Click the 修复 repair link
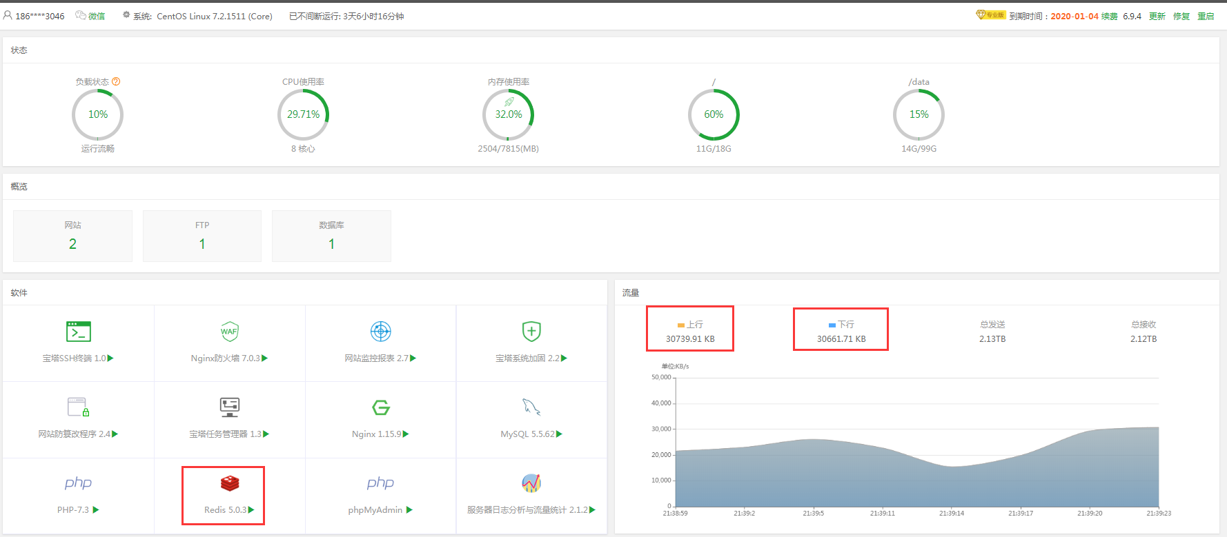 (1181, 16)
